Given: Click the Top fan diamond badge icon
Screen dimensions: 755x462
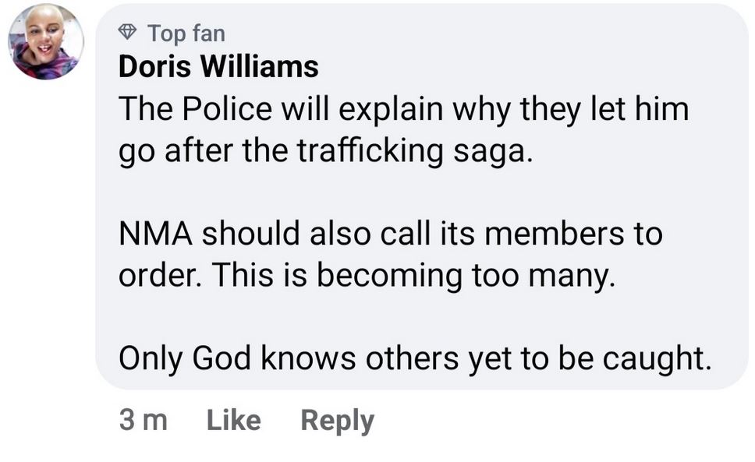Looking at the screenshot, I should (128, 33).
